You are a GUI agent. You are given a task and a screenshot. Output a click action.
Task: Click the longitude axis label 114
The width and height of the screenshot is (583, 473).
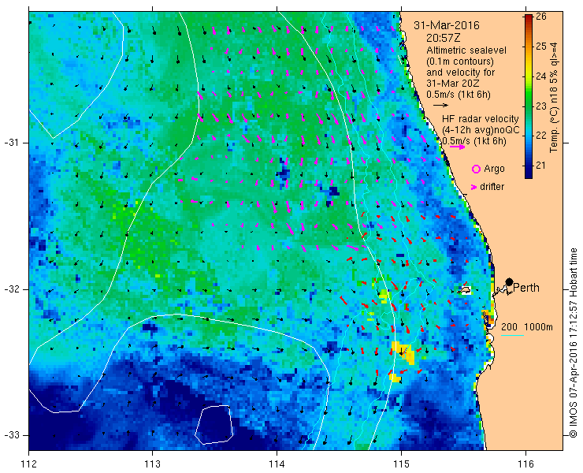pos(277,464)
